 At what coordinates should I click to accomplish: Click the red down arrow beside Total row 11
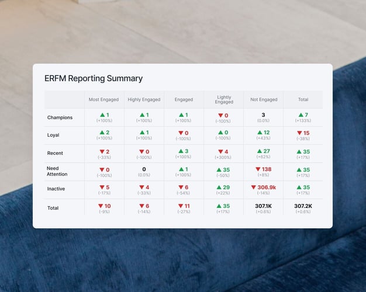pos(181,206)
